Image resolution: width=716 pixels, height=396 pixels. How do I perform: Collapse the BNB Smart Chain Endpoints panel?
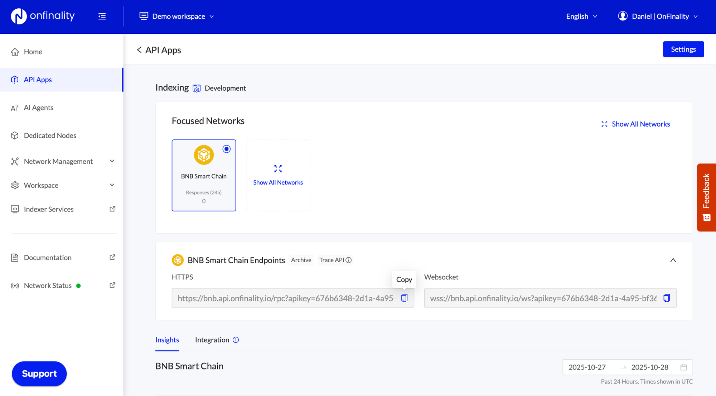(673, 260)
